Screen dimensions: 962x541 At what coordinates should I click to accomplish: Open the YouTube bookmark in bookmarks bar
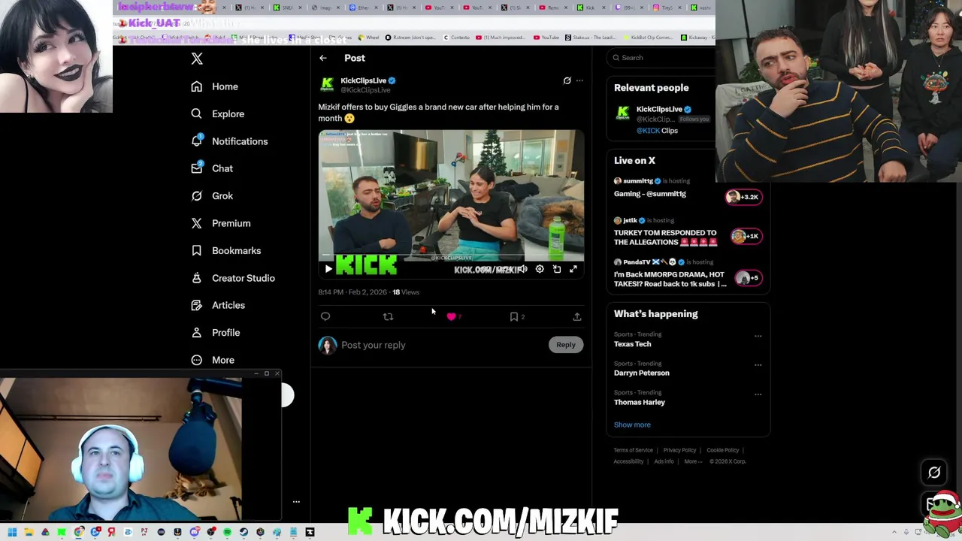546,38
